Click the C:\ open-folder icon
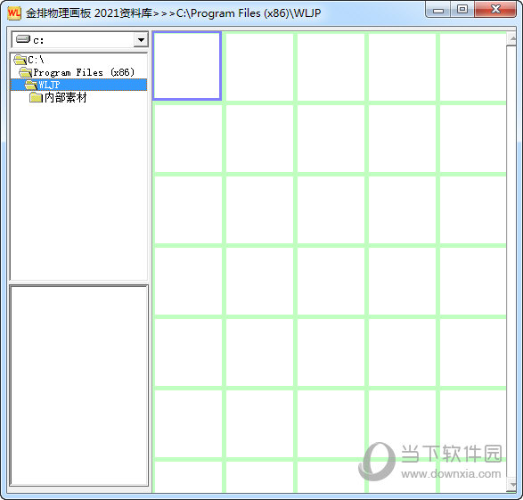 (x=20, y=60)
